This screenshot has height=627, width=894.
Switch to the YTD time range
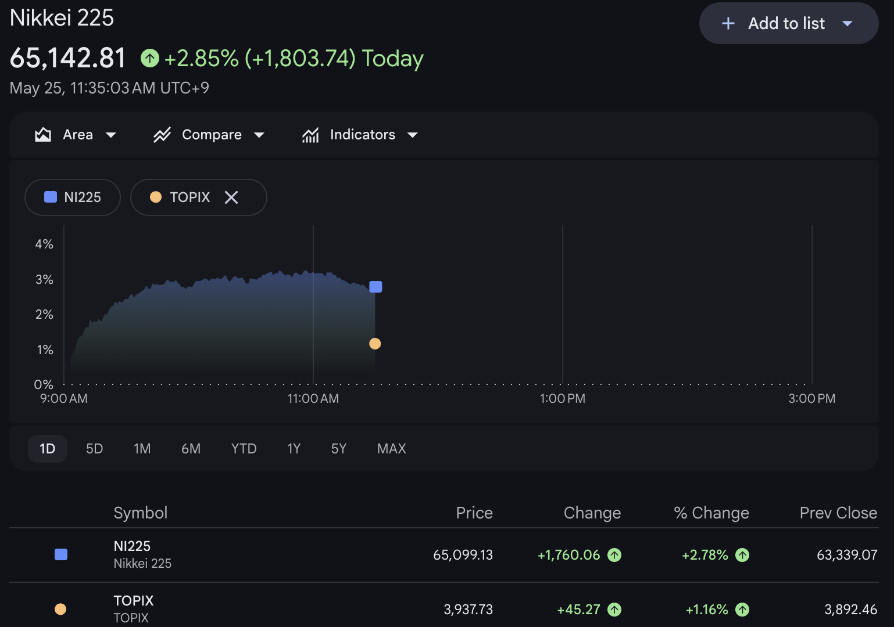point(244,449)
